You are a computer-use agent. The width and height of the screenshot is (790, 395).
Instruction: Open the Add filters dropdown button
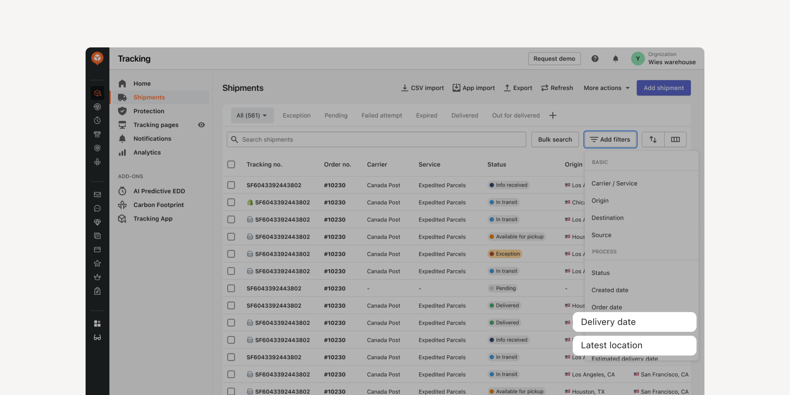(610, 140)
